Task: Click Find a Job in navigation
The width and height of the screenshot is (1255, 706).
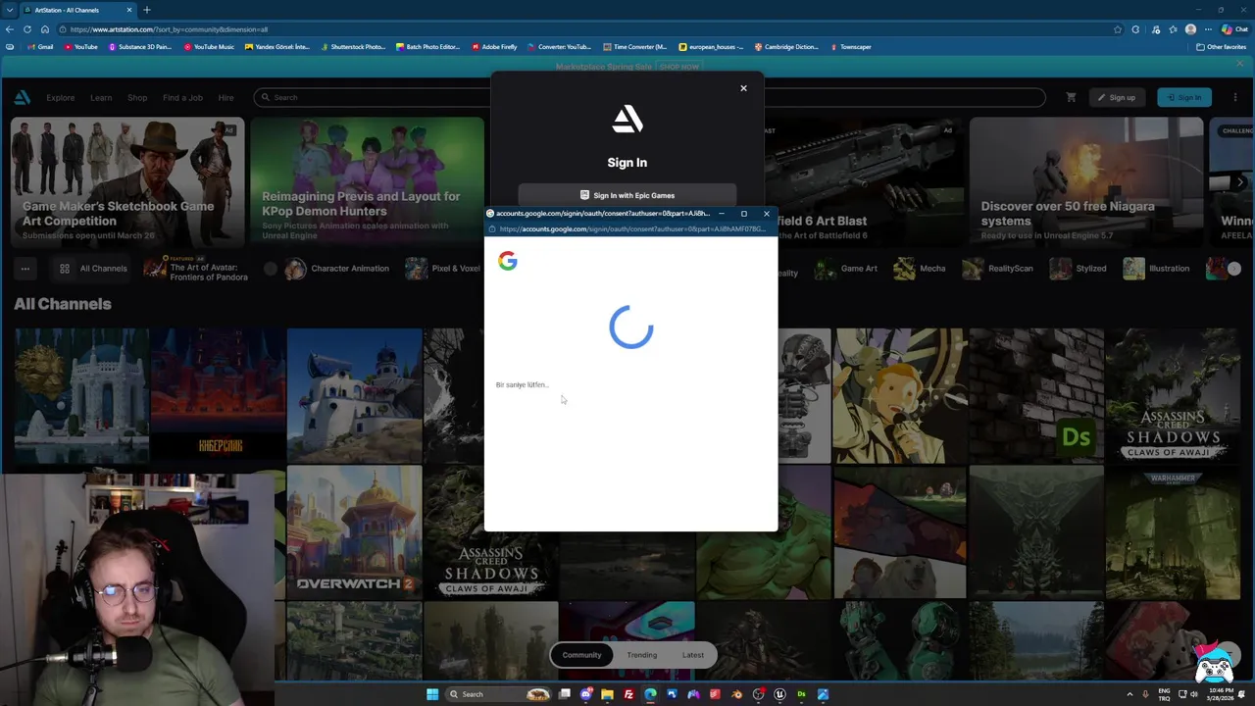Action: pos(182,97)
